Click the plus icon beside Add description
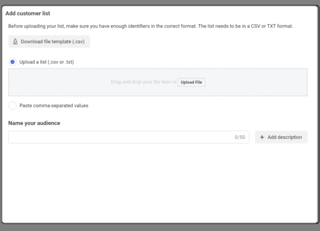Image resolution: width=320 pixels, height=231 pixels. click(262, 137)
